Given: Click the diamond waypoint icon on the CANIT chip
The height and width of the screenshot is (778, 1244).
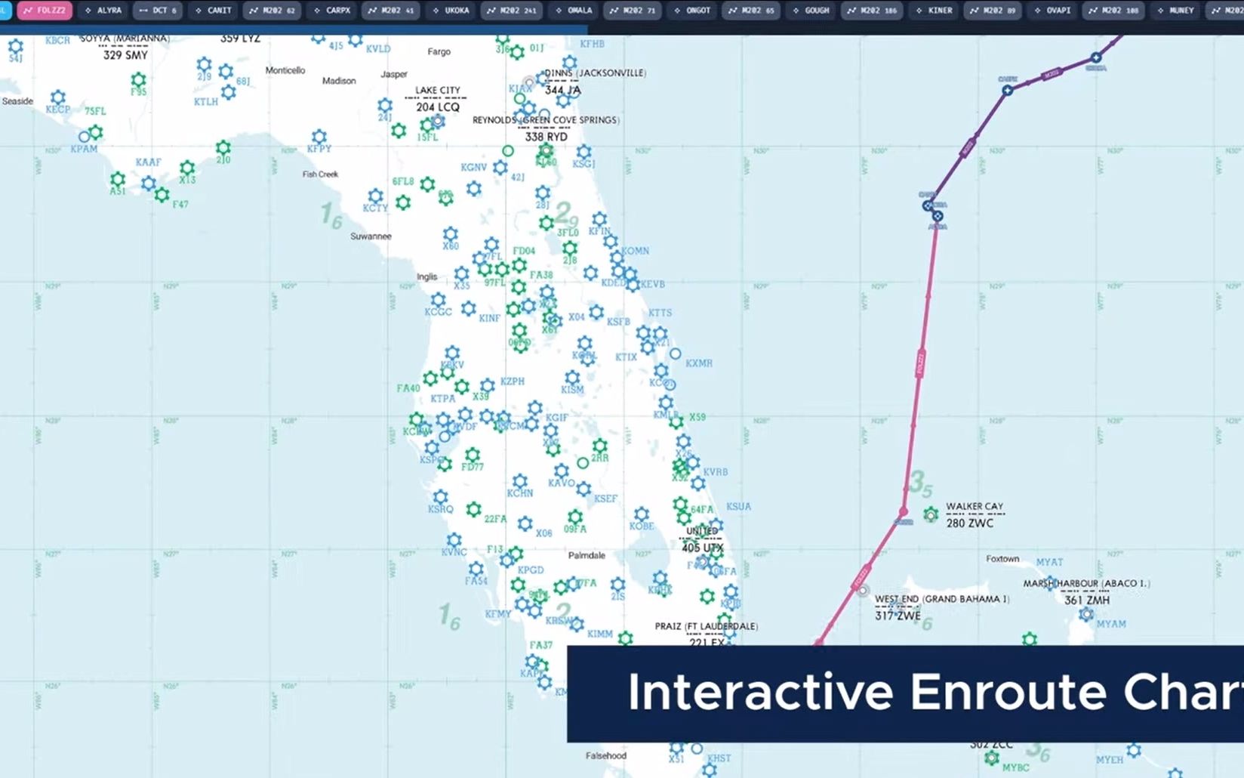Looking at the screenshot, I should (x=197, y=11).
